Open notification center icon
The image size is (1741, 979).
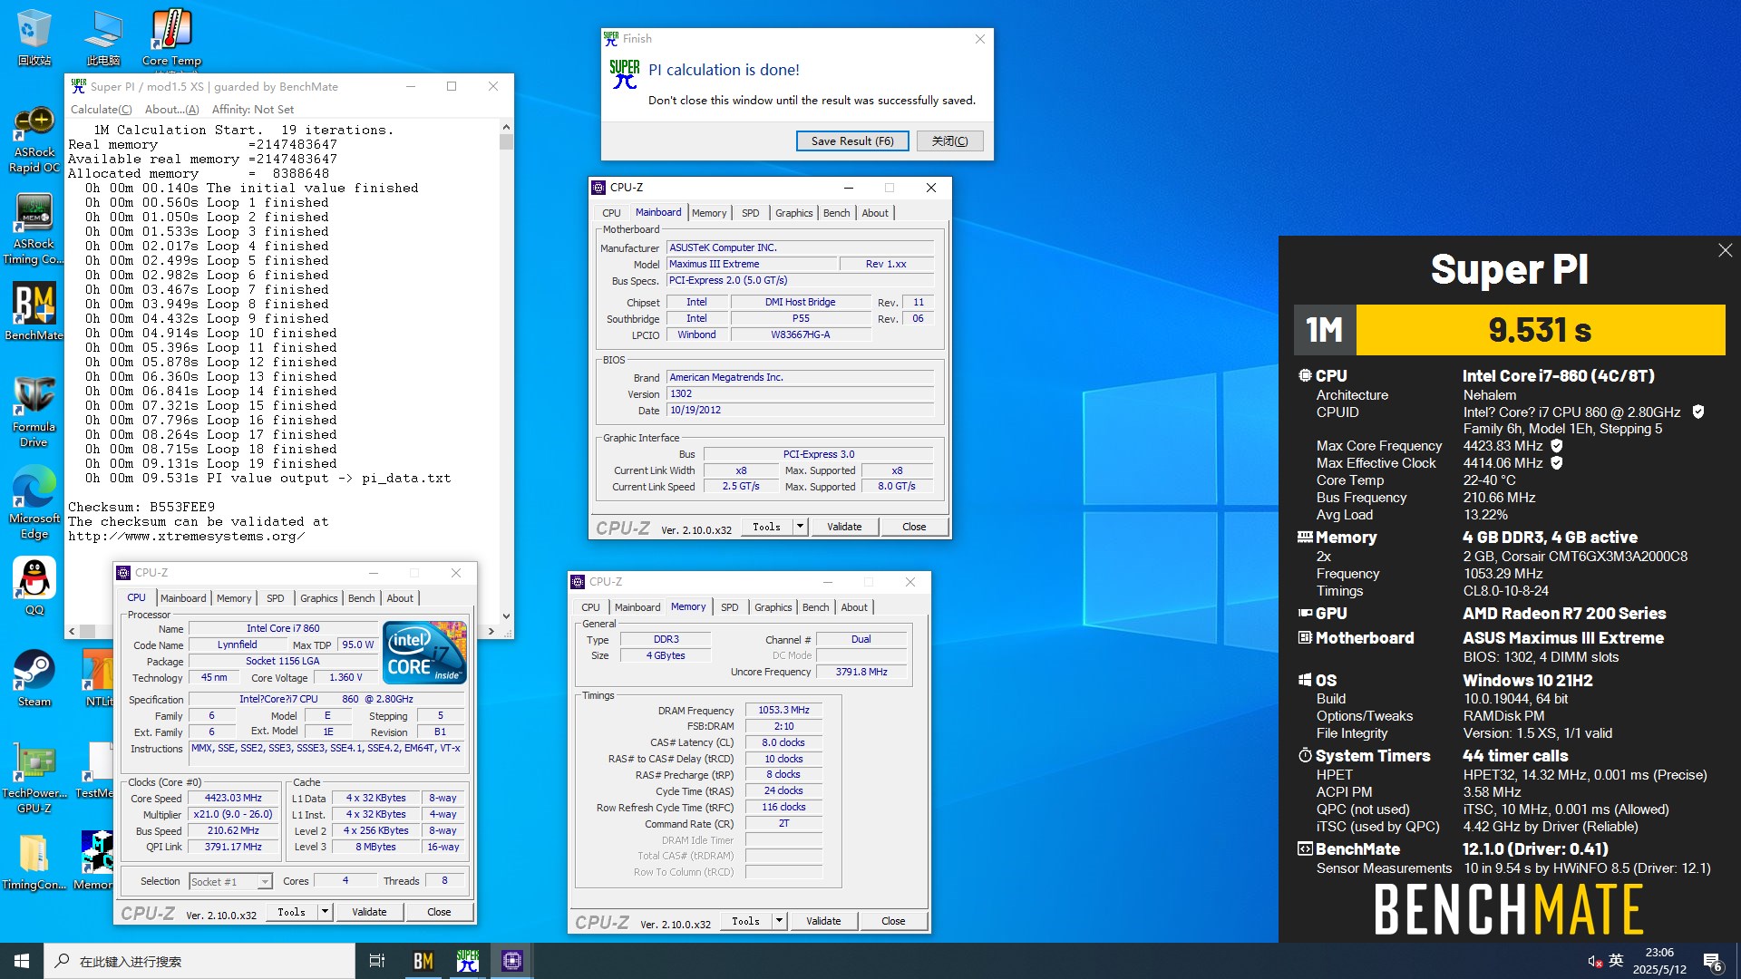pos(1713,962)
